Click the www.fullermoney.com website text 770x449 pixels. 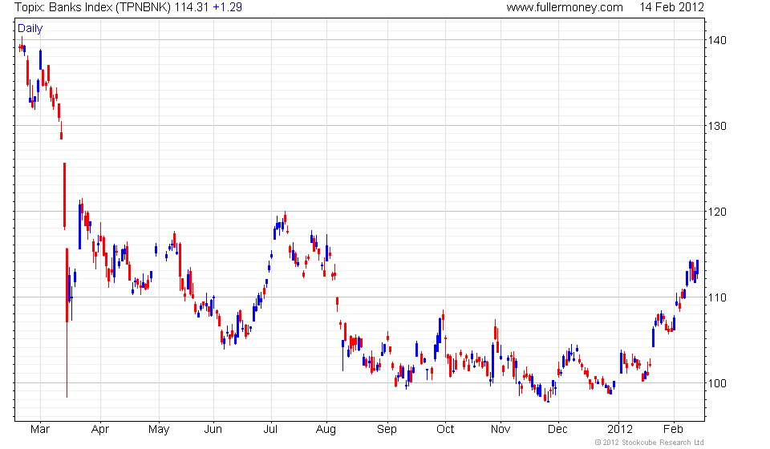pyautogui.click(x=565, y=7)
